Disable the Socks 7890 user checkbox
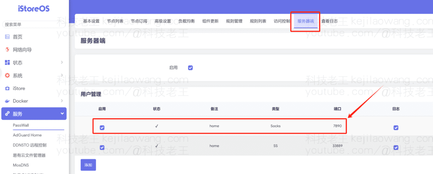433x174 pixels. [x=102, y=128]
